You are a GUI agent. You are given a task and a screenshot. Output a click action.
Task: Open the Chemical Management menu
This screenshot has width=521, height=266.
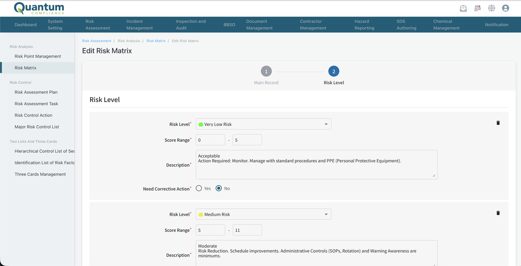coord(446,25)
